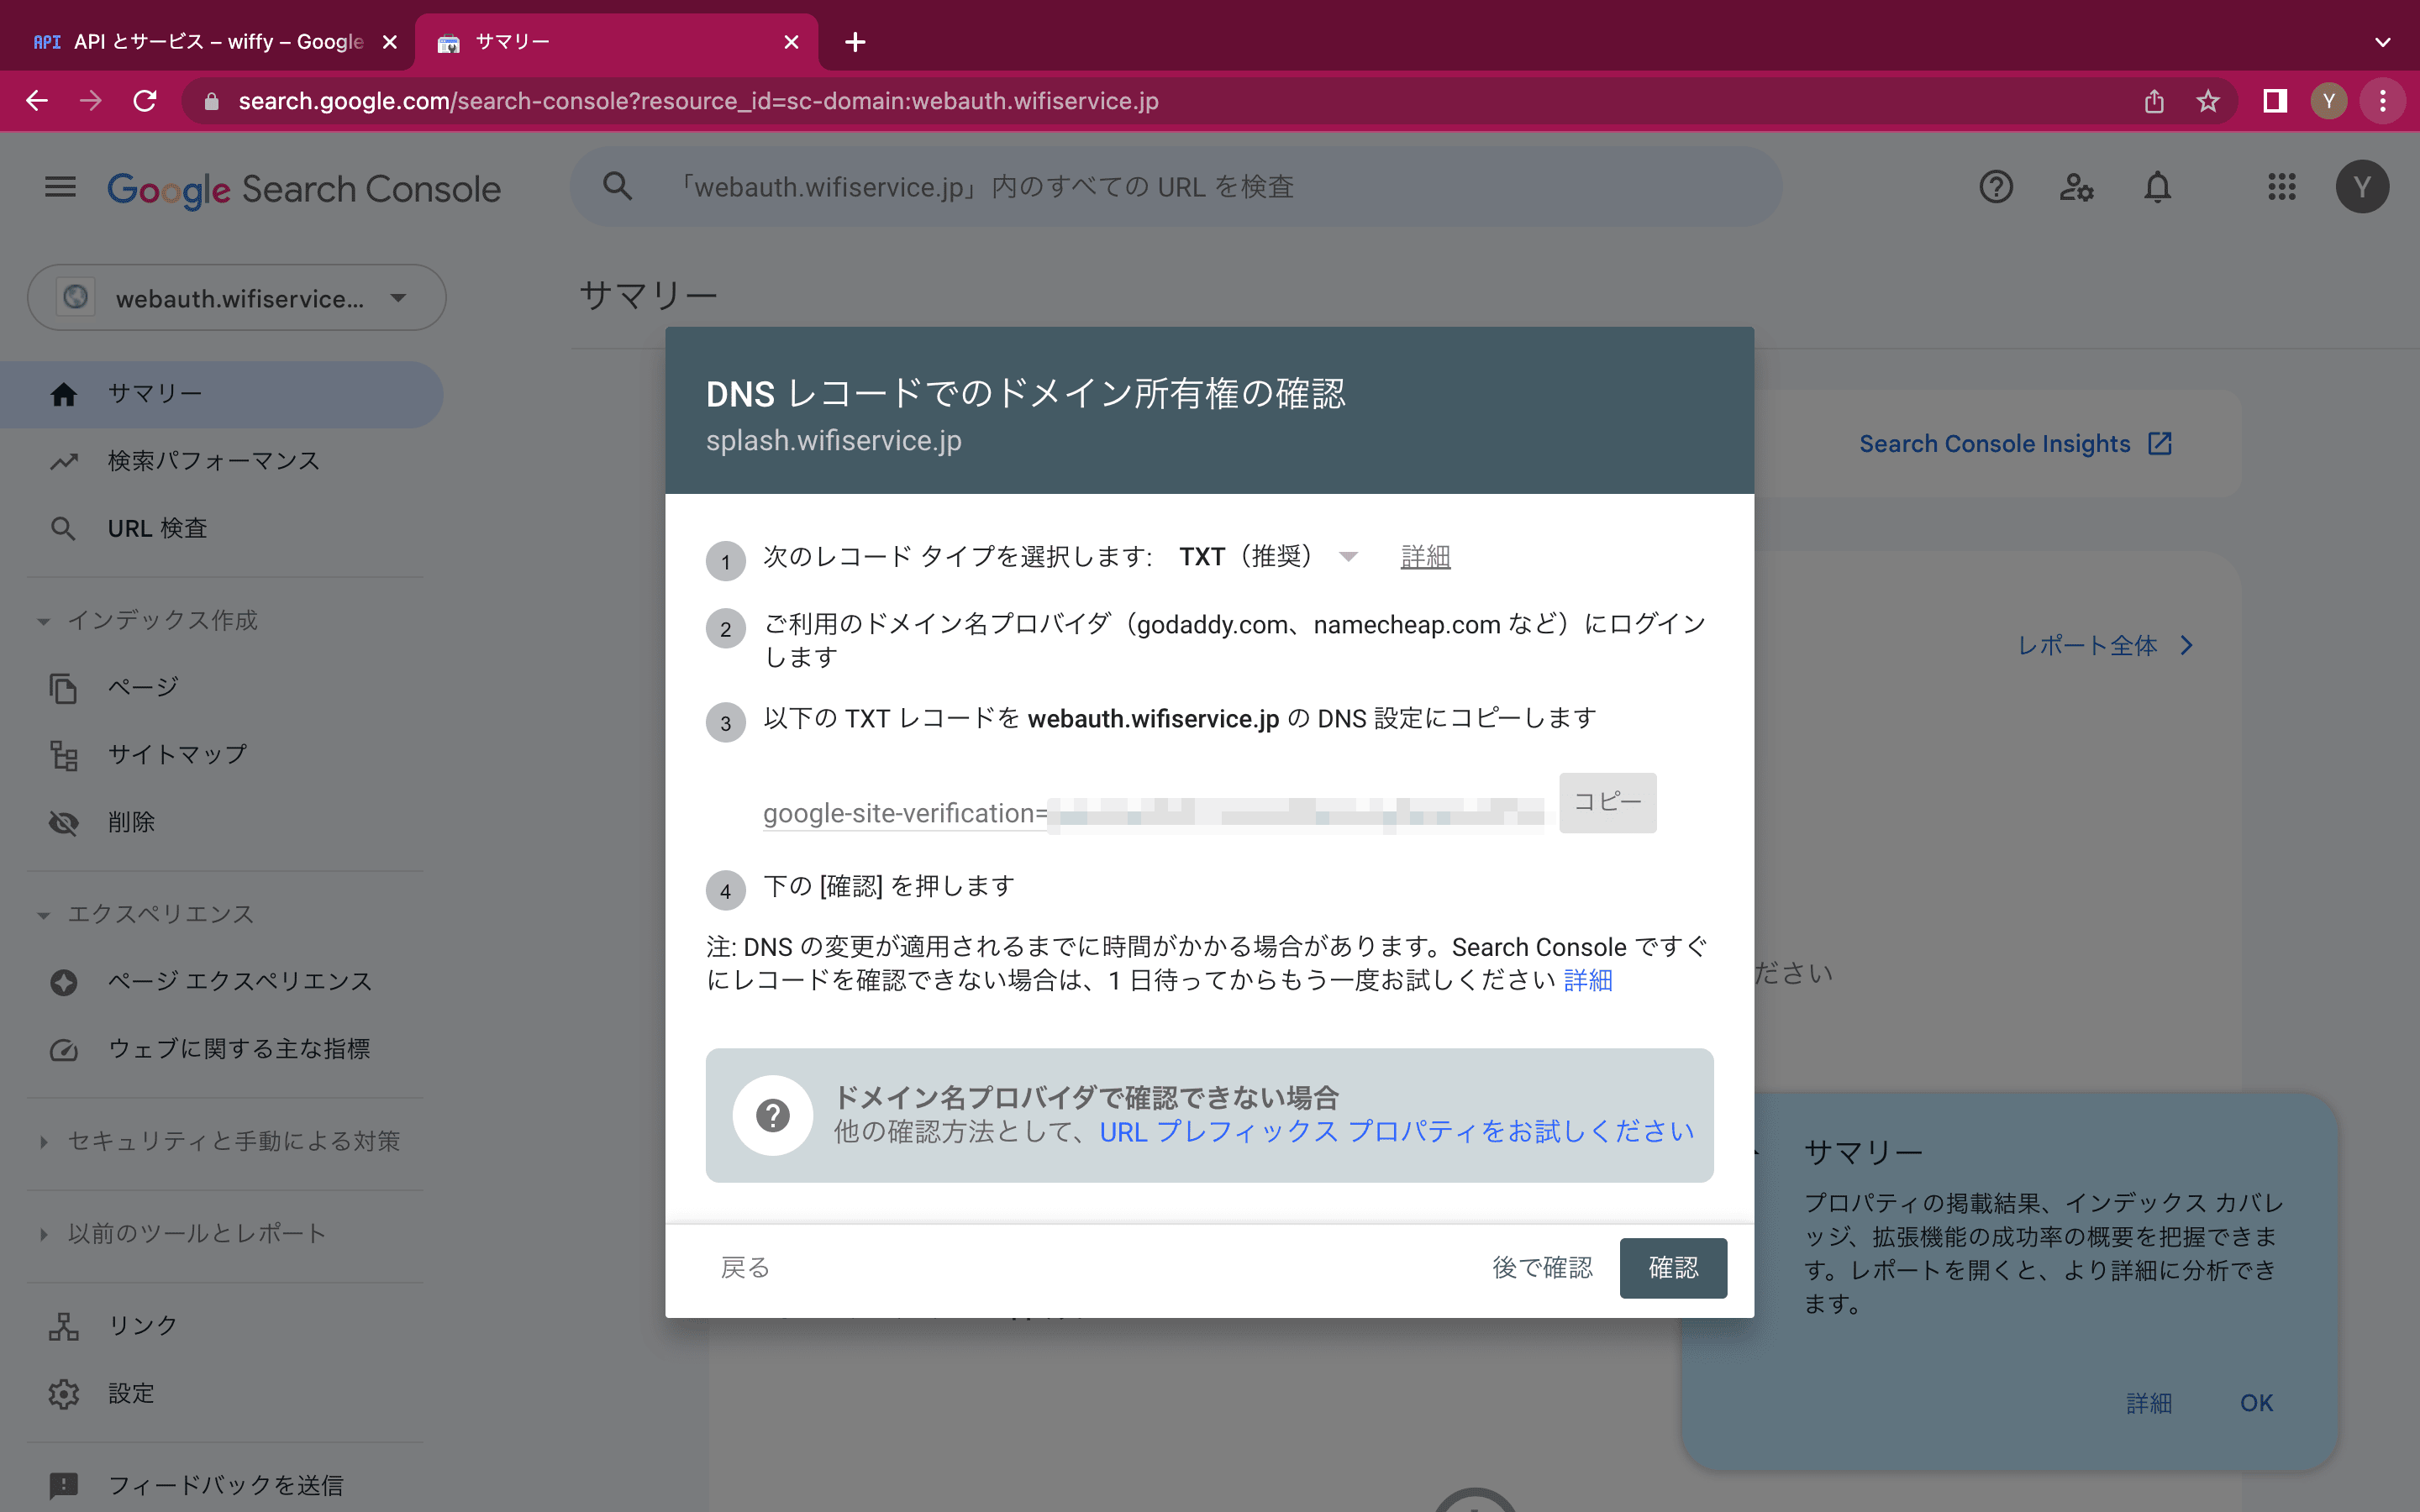Open a new browser tab

[x=855, y=42]
